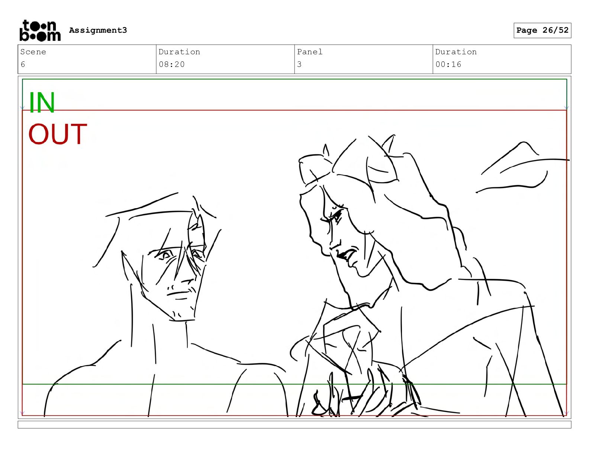Click the 'Page 26/52' page indicator
The image size is (589, 455).
tap(543, 30)
